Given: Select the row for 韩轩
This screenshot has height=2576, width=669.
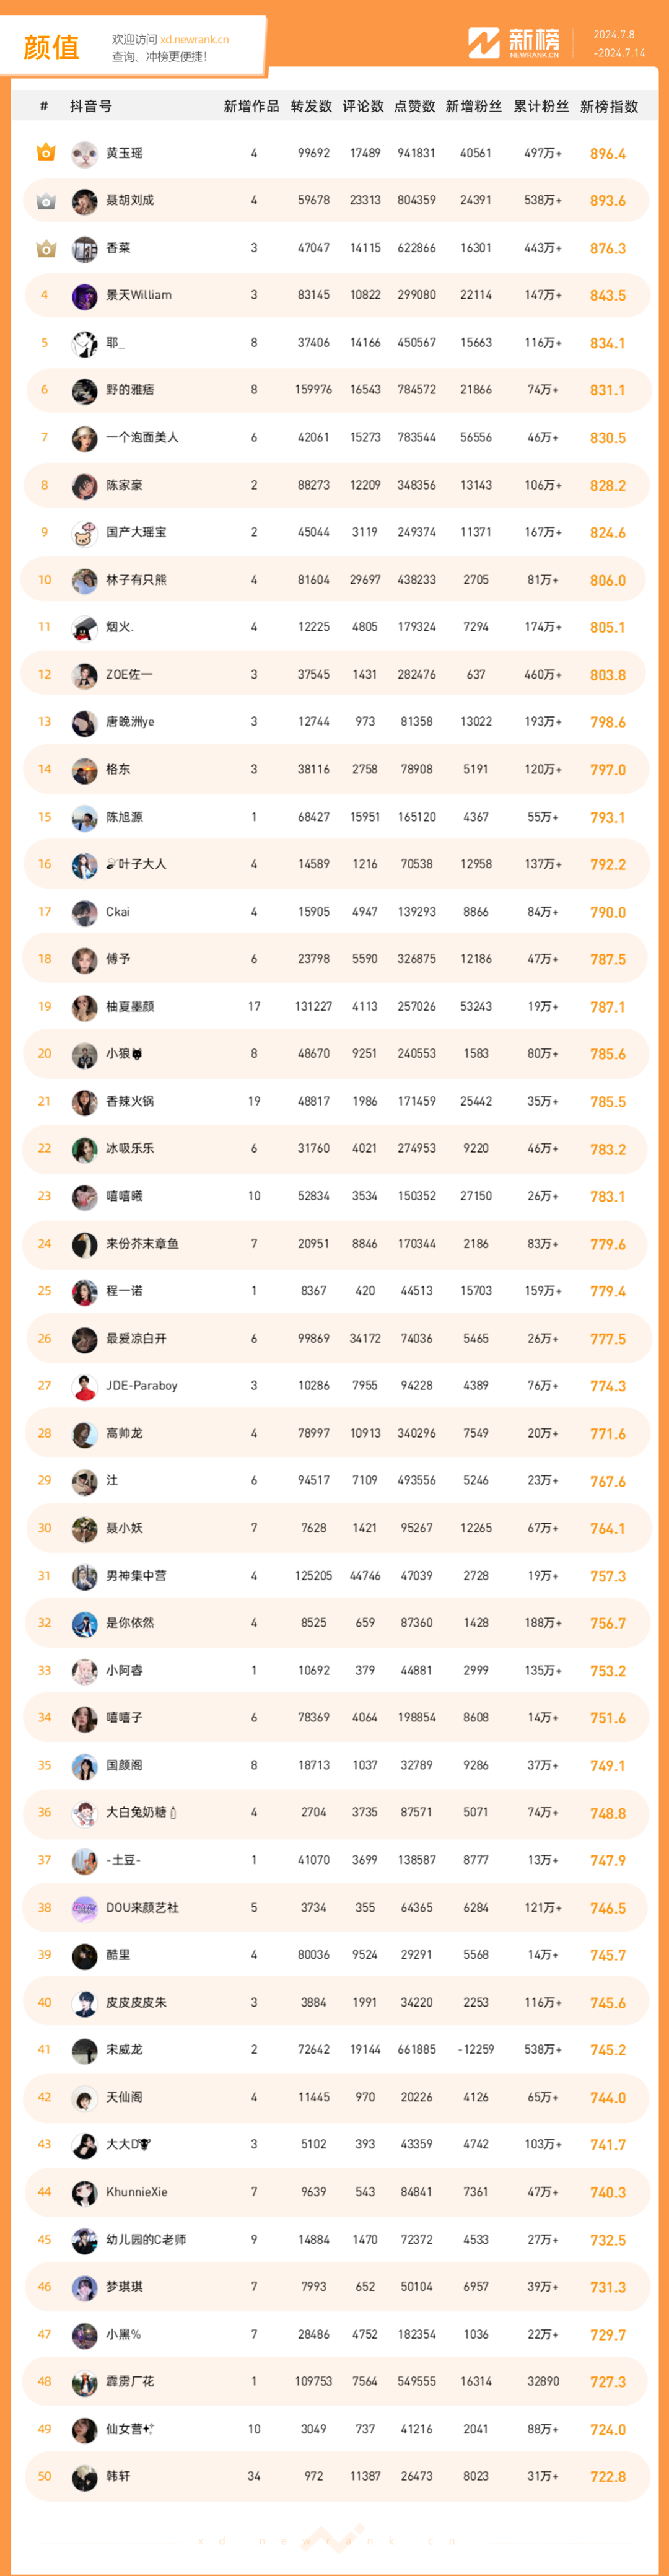Looking at the screenshot, I should tap(336, 2477).
